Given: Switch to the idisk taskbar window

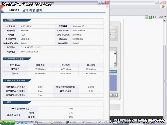Looking at the screenshot, I should click(x=41, y=123).
